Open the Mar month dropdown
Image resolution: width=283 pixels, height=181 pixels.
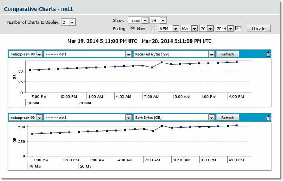pos(189,28)
